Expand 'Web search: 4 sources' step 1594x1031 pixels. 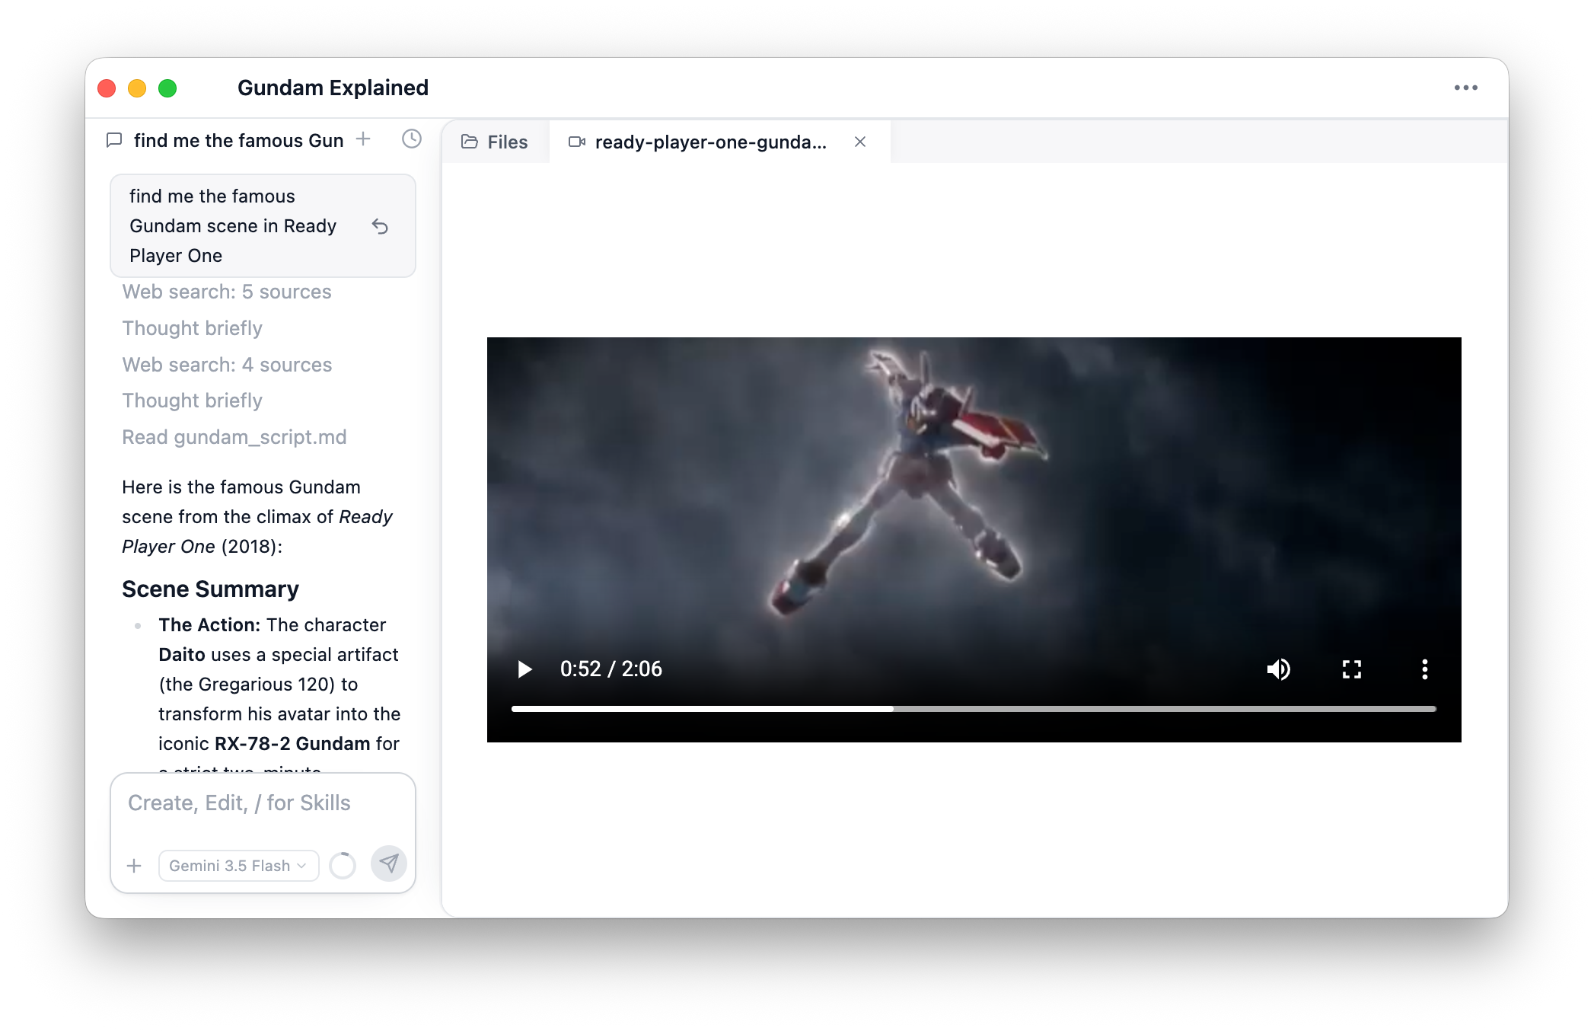coord(227,365)
